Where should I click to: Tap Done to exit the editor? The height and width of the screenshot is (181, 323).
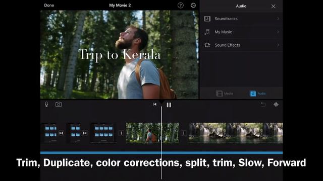(x=49, y=6)
